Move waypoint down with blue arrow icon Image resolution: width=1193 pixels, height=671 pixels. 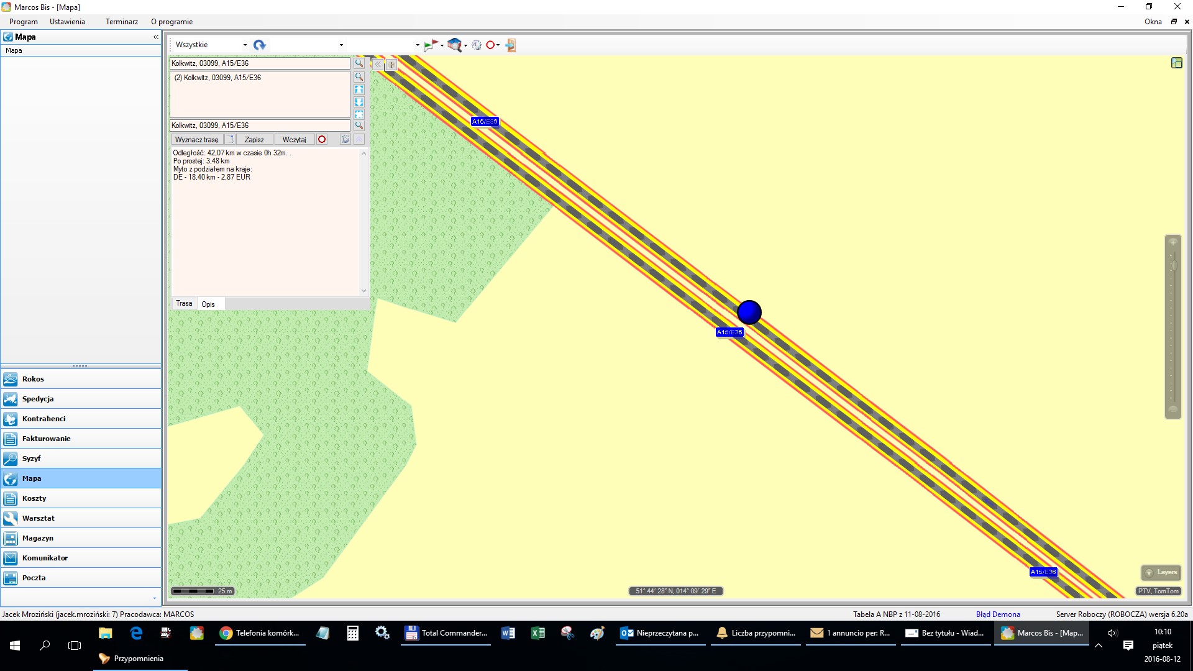359,102
